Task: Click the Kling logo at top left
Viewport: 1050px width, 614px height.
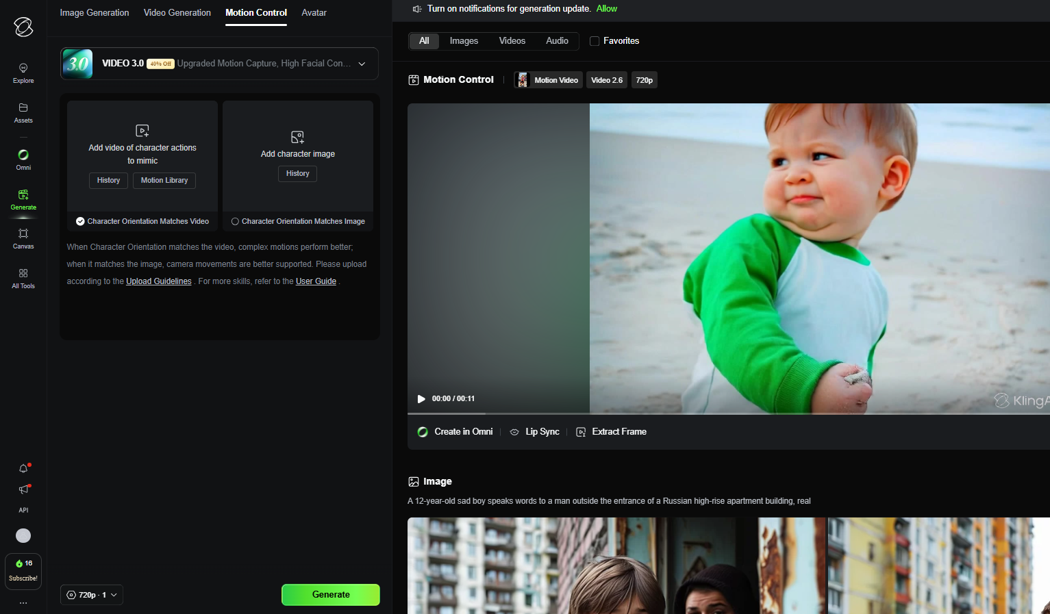Action: point(23,27)
